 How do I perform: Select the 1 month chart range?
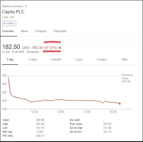pyautogui.click(x=56, y=59)
